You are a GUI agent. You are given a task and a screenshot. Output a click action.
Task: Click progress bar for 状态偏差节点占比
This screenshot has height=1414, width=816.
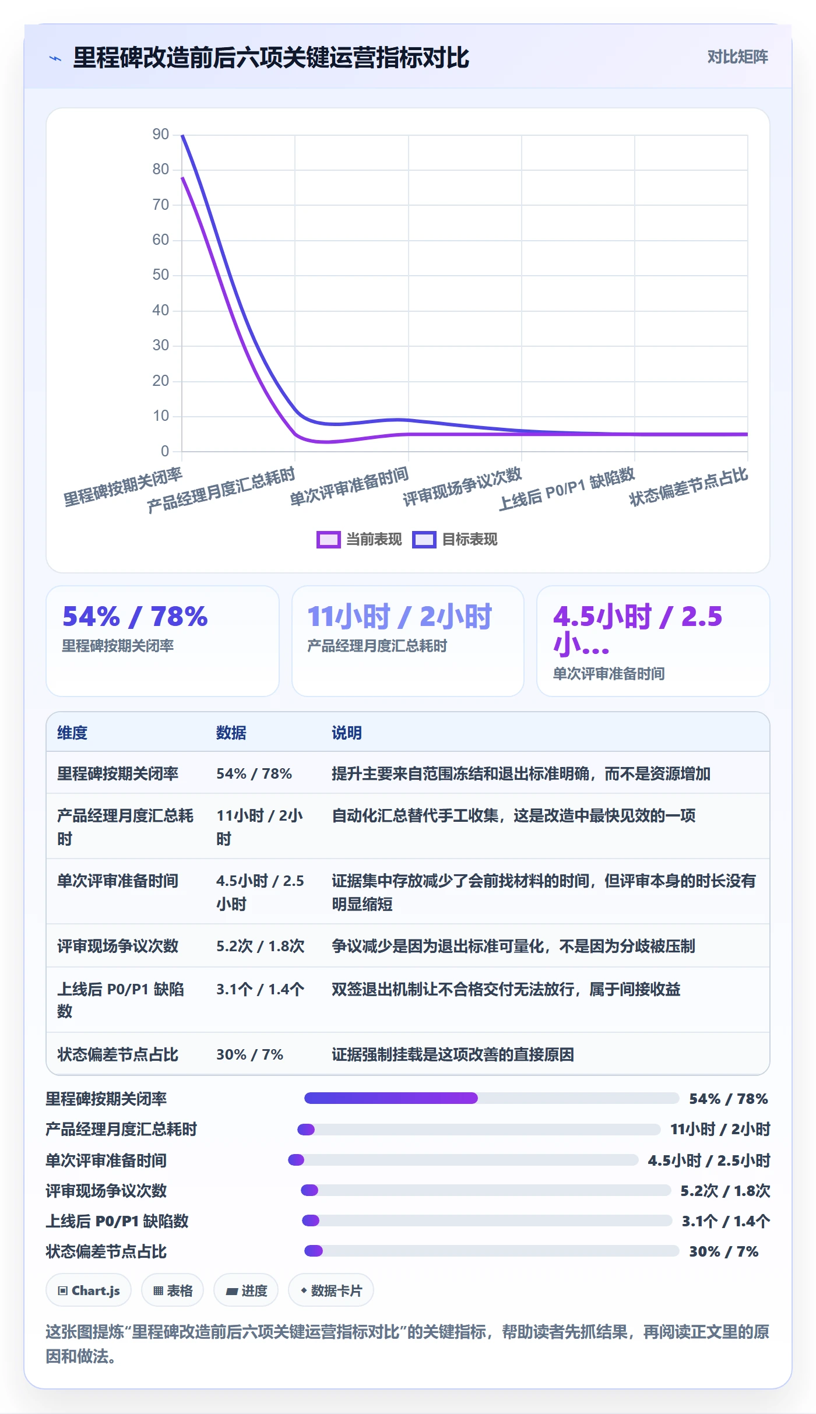[x=492, y=1251]
